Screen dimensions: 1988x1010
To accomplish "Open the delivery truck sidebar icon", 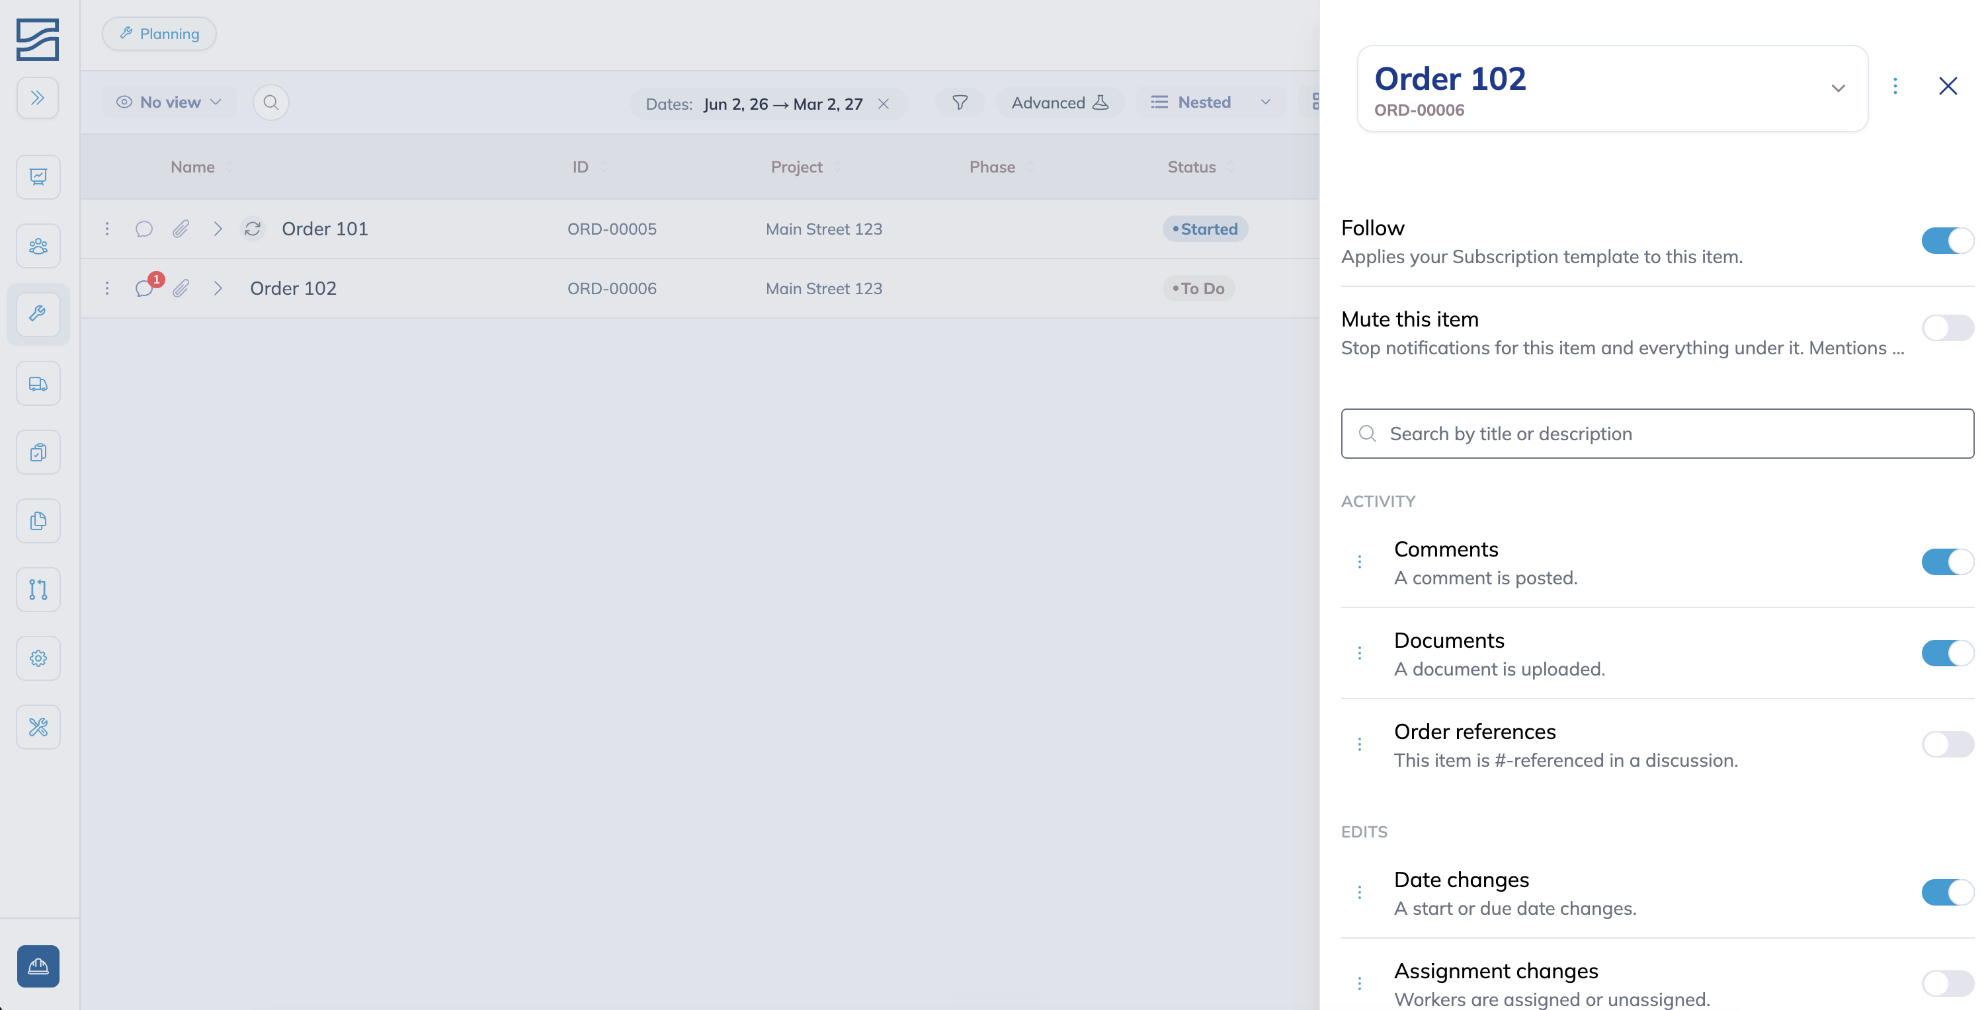I will click(38, 383).
